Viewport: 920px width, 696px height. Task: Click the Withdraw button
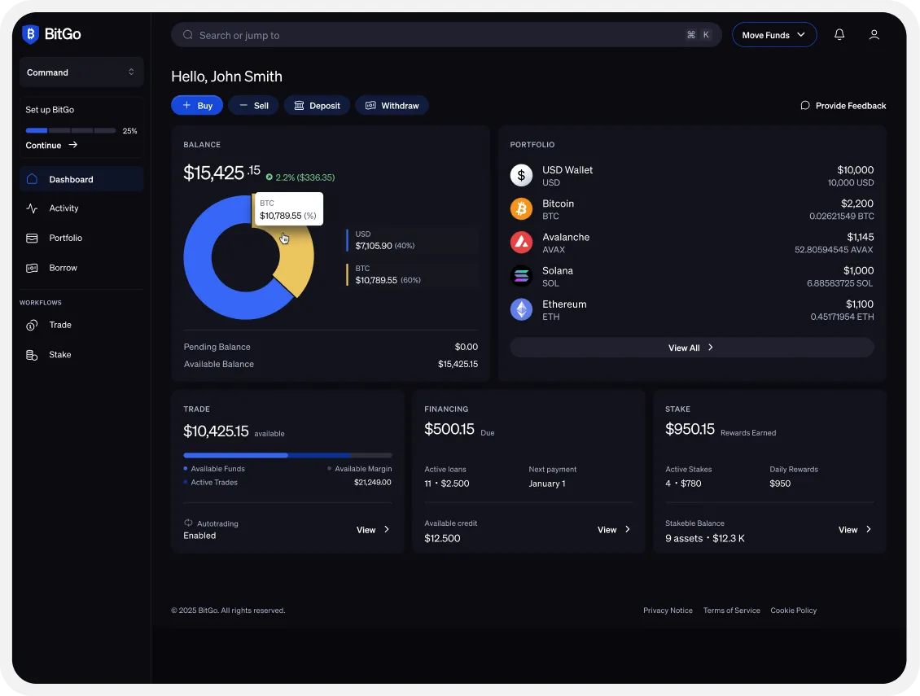392,106
